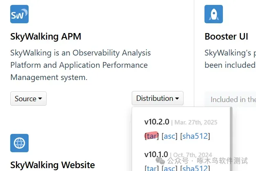The image size is (256, 171).
Task: Open the v10.2.0 asc signature link
Action: point(170,136)
